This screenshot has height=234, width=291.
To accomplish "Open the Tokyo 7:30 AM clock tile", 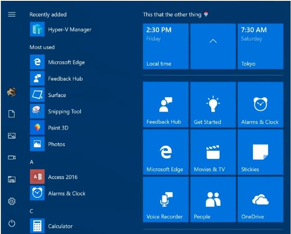I will point(260,46).
